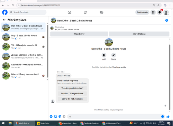
Task: Click the listing thumbnail in the chat header
Action: [x=54, y=20]
